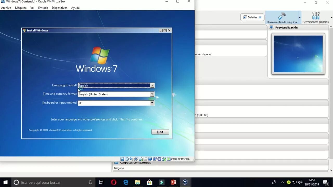Image resolution: width=333 pixels, height=187 pixels.
Task: Click the CTRL DERECHA host key label
Action: [180, 159]
